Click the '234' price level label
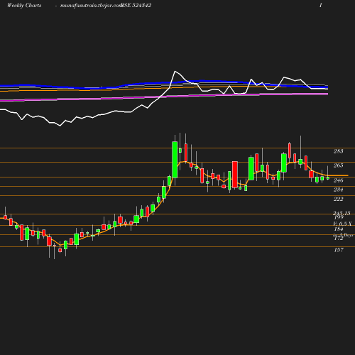Screen dimensions: 355x355 coord(339,190)
